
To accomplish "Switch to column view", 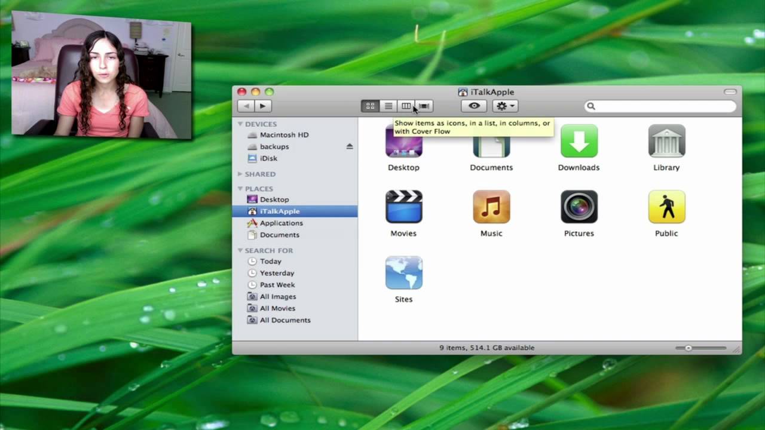I will tap(406, 106).
